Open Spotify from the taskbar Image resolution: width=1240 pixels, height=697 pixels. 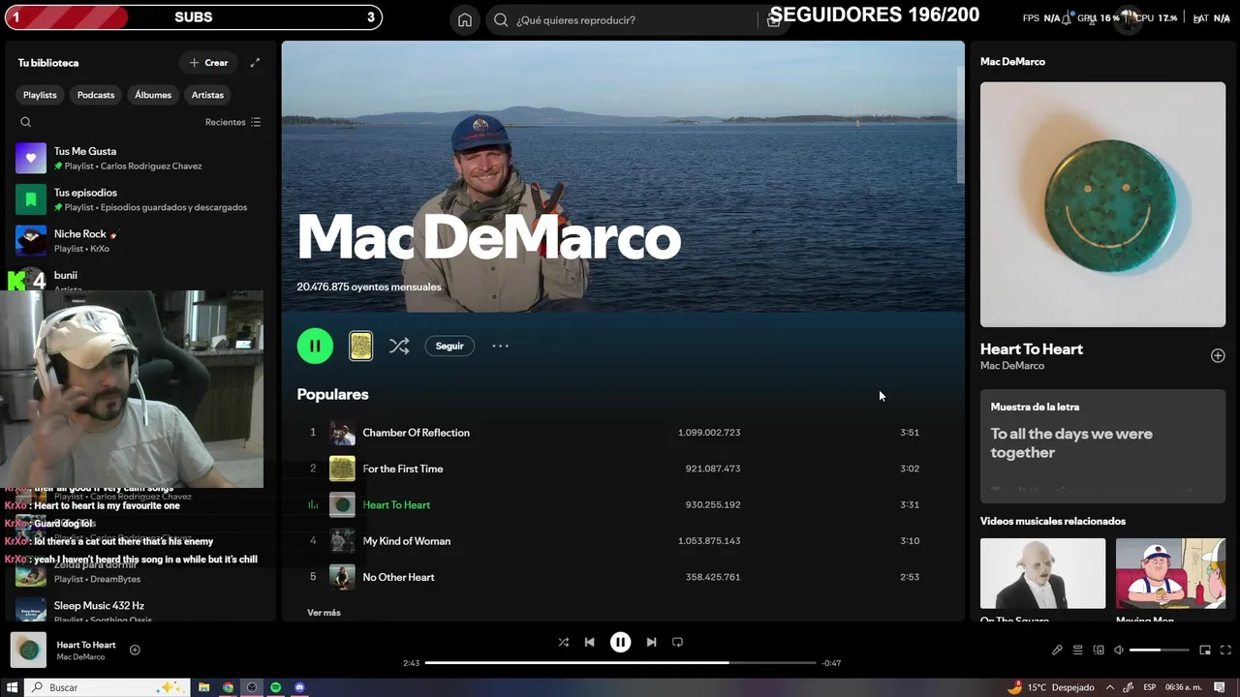[276, 687]
